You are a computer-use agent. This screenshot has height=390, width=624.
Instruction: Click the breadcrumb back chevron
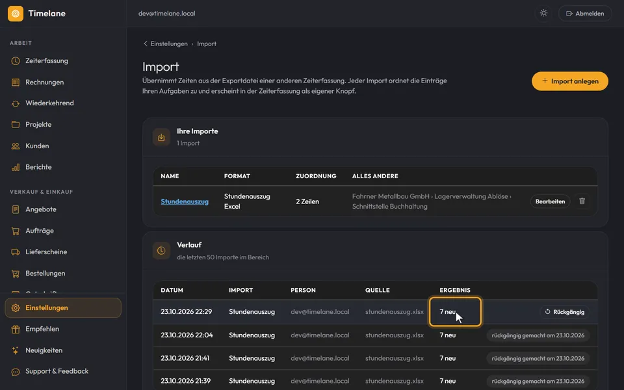pyautogui.click(x=145, y=44)
